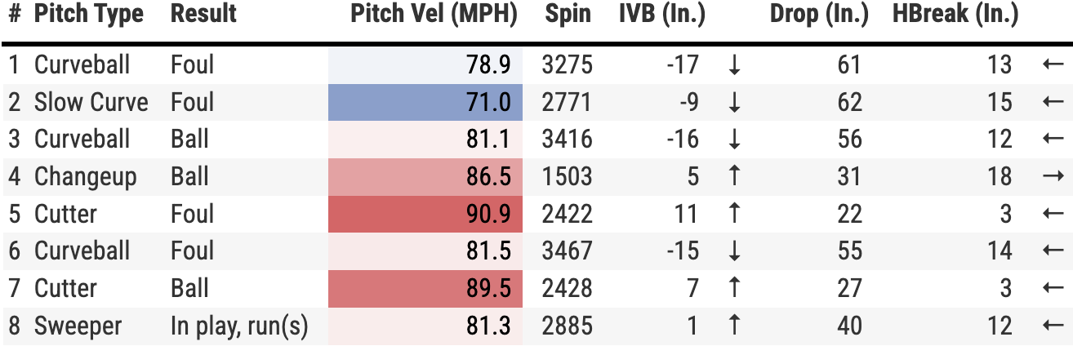The height and width of the screenshot is (346, 1073).
Task: Click the down arrow beside IVB -17
Action: 734,65
